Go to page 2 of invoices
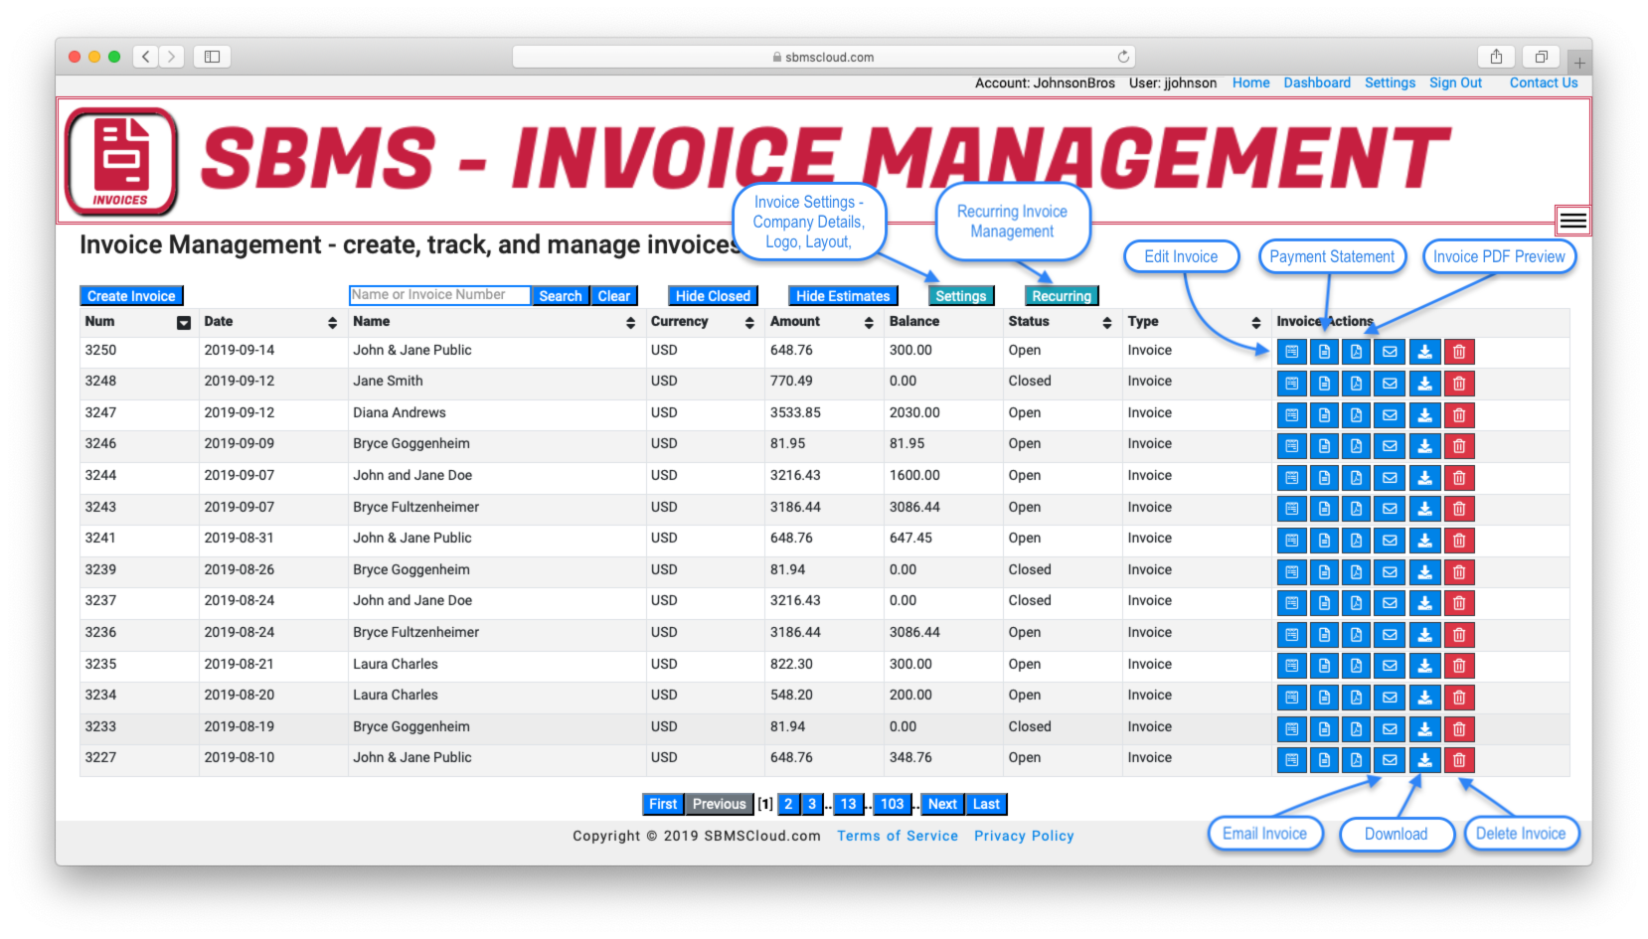1648x939 pixels. (788, 804)
